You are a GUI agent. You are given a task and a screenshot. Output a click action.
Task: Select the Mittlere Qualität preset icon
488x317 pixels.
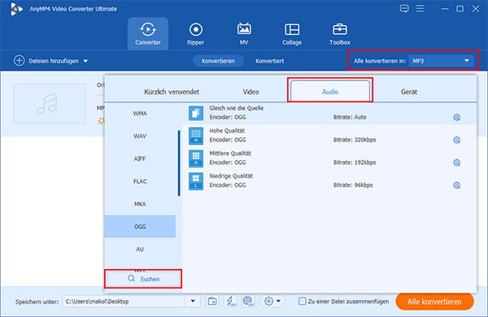(x=196, y=158)
